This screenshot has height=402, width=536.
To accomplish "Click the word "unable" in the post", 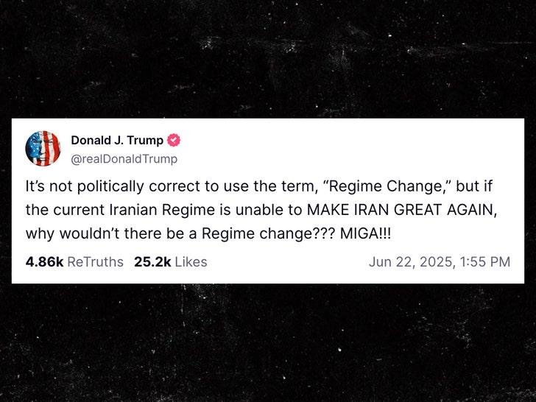I will coord(245,209).
